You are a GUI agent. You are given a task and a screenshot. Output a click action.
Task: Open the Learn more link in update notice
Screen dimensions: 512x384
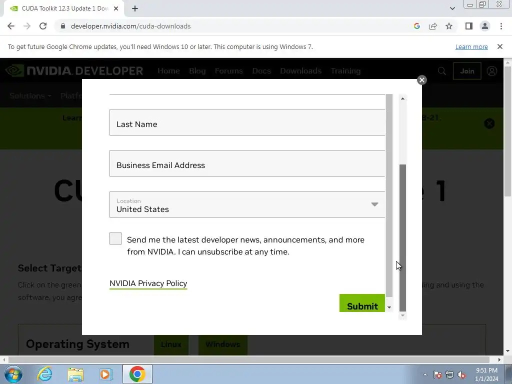pos(471,46)
